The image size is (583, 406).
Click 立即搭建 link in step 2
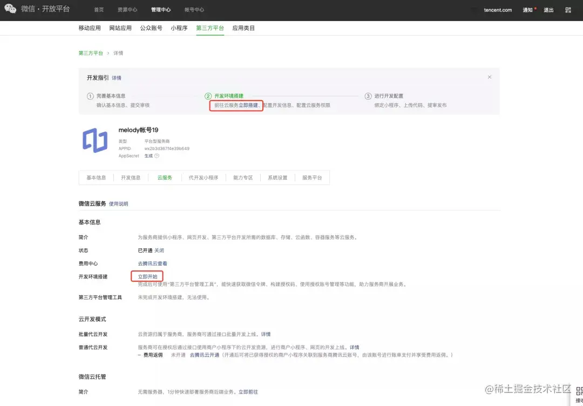248,105
